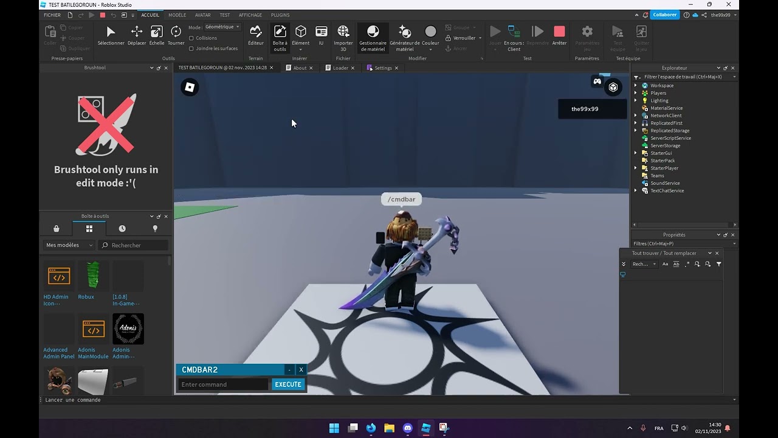Insert an Élément part
This screenshot has width=778, height=438.
pos(300,38)
